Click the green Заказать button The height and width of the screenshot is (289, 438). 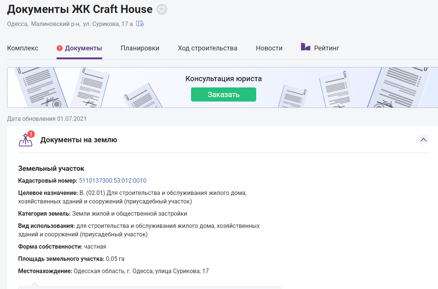click(x=224, y=94)
